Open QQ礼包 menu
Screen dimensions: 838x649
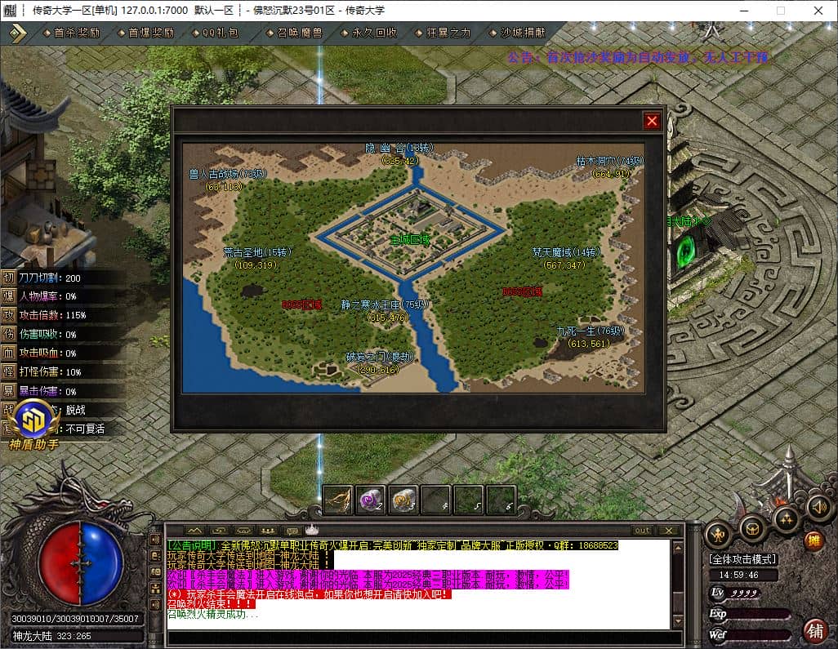click(x=216, y=33)
